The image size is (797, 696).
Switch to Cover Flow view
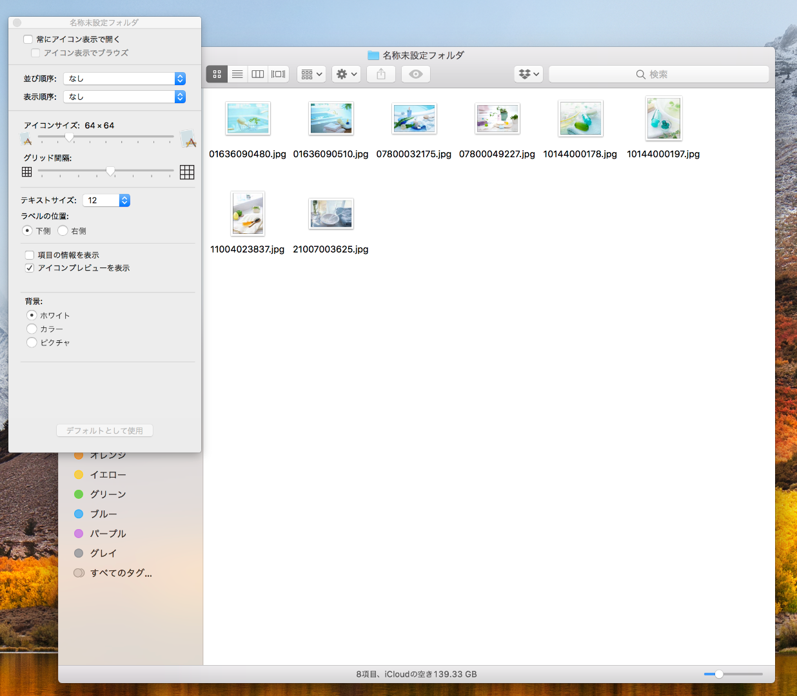(279, 74)
